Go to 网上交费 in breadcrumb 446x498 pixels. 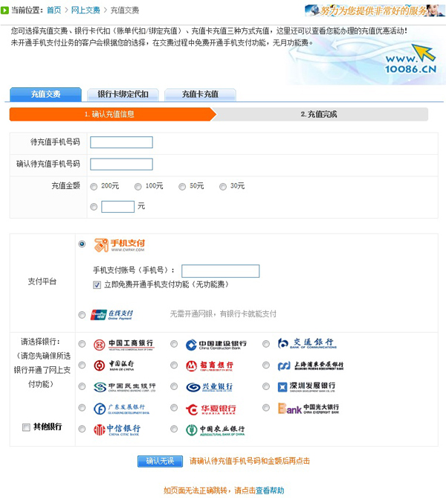85,10
